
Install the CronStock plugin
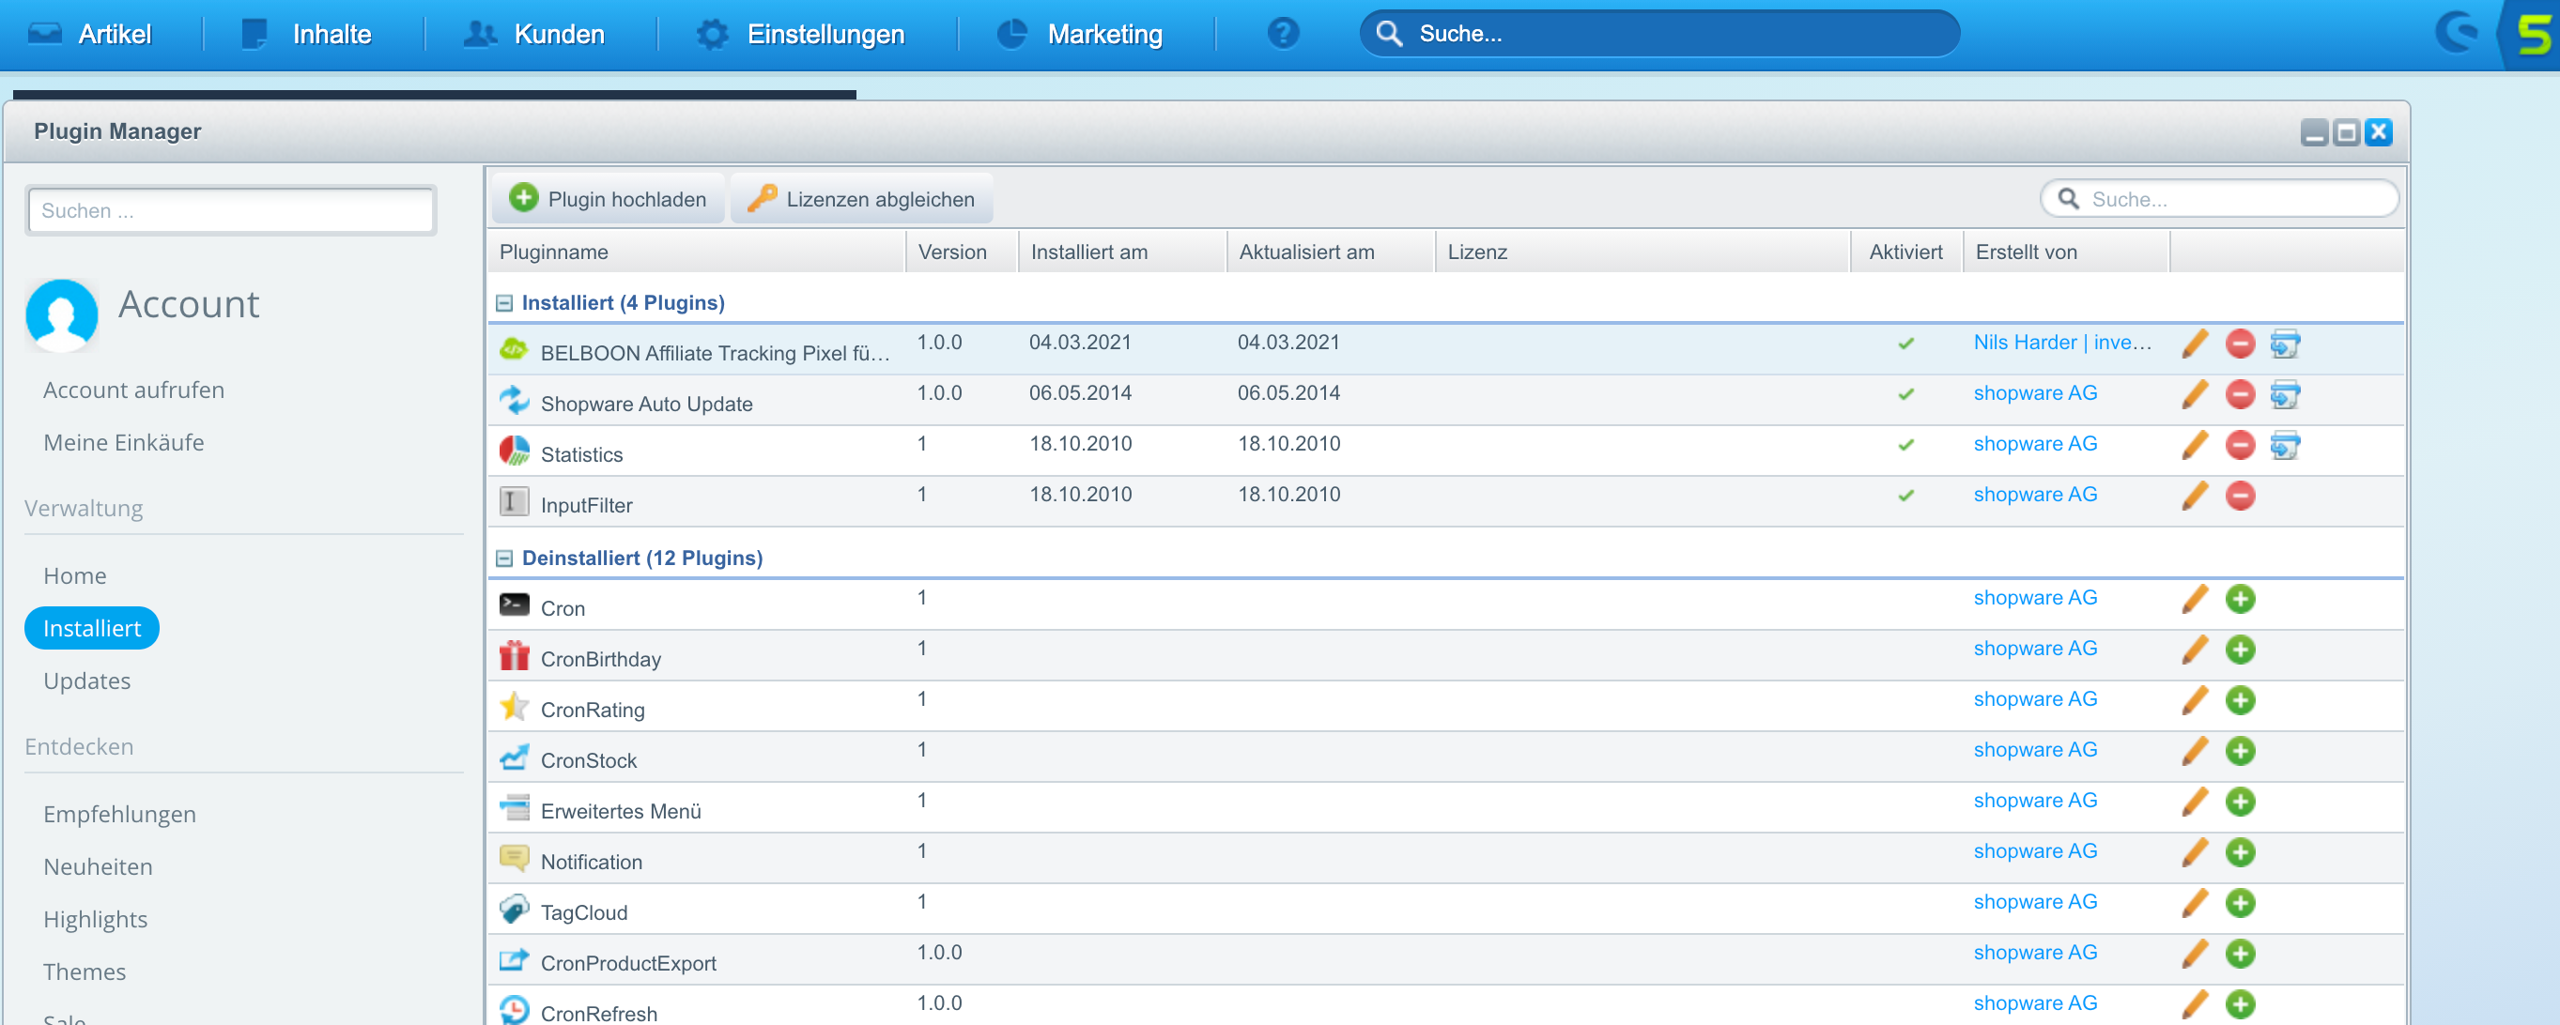pos(2240,751)
